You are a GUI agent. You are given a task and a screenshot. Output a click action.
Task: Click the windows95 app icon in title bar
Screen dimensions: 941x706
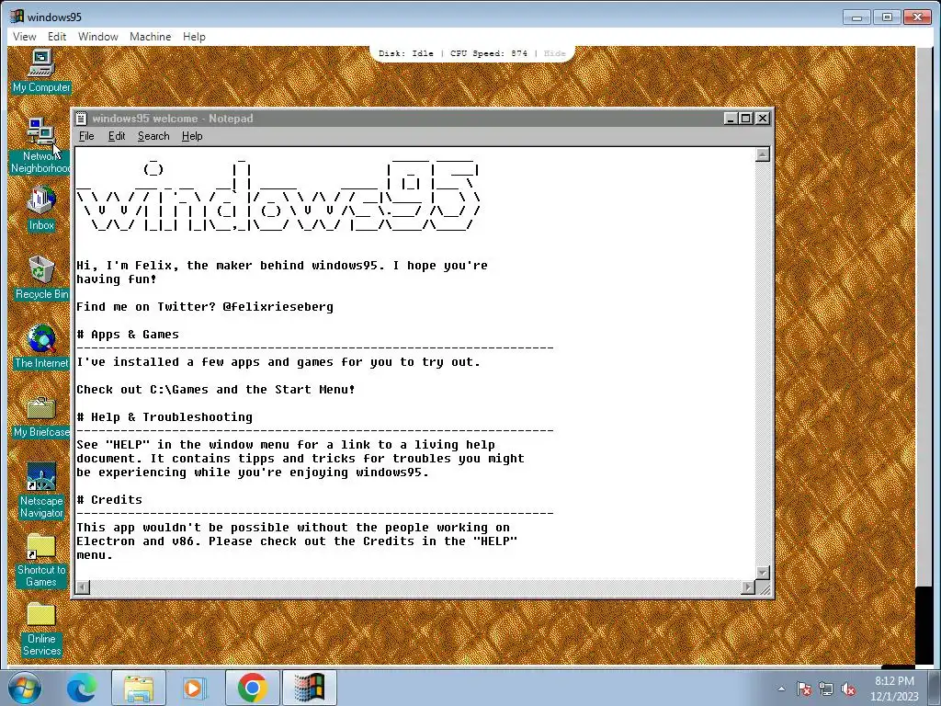coord(17,17)
